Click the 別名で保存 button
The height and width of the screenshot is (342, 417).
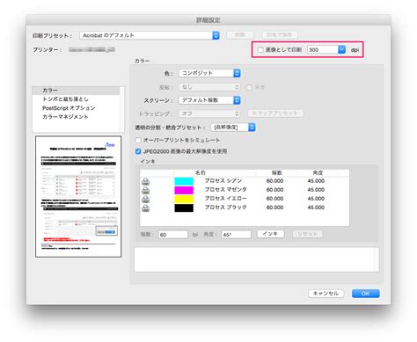[x=279, y=35]
